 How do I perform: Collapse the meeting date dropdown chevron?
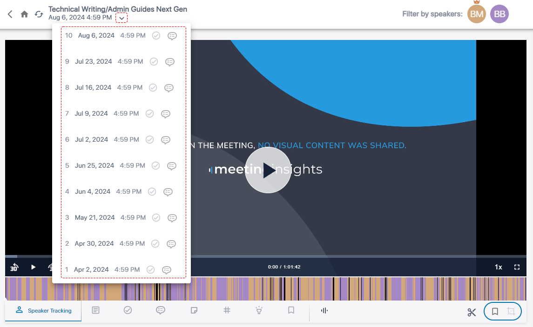[121, 18]
